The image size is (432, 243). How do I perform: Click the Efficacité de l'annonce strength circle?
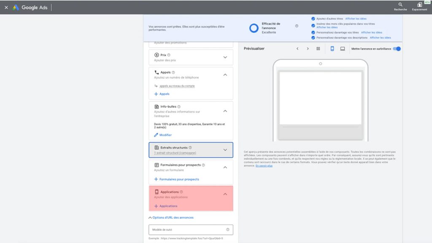point(254,28)
